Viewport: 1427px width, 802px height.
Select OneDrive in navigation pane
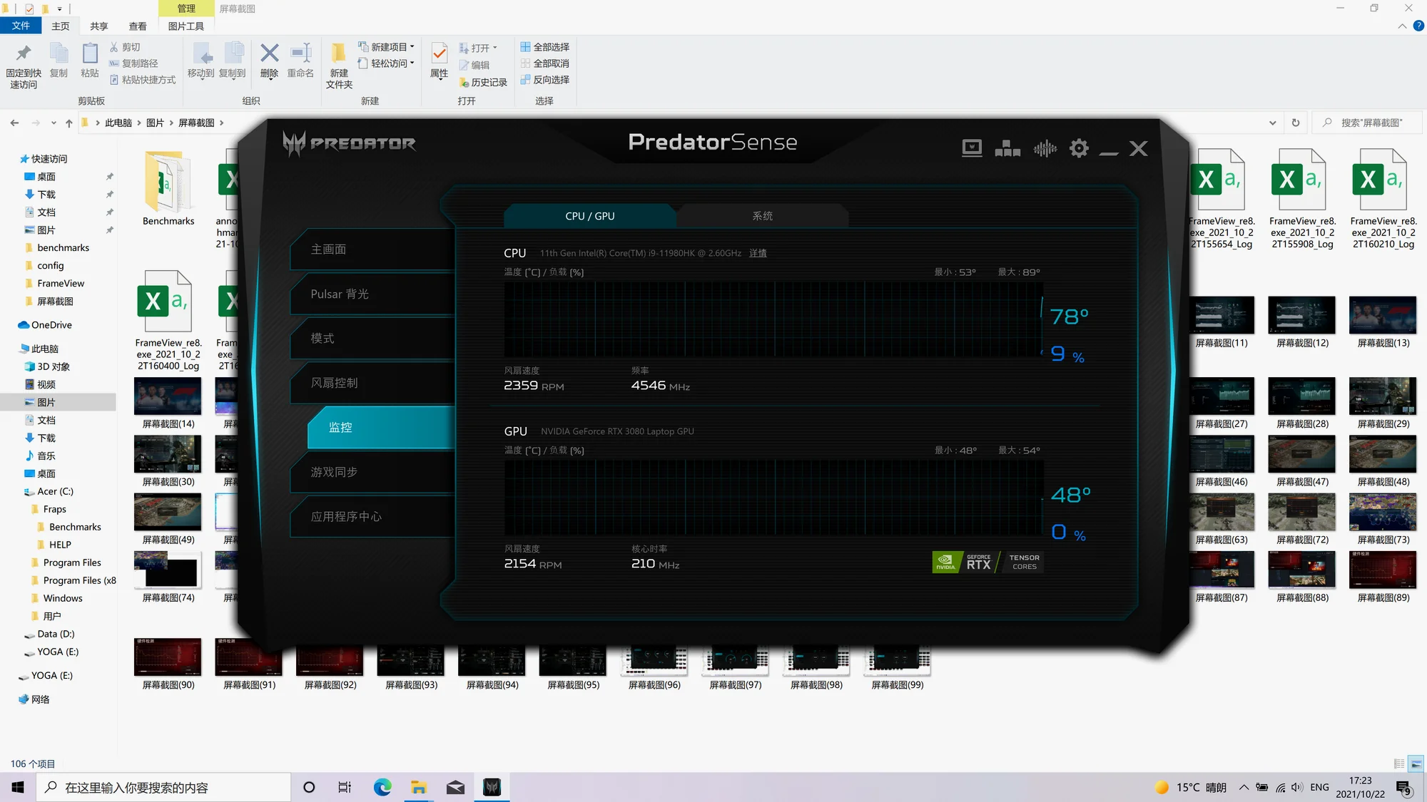click(x=51, y=324)
